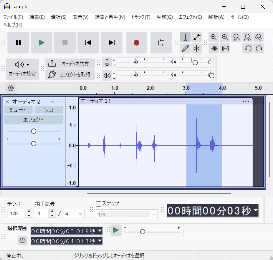This screenshot has width=273, height=260.
Task: Open オーディオ設定 audio setup dropdown
Action: [x=22, y=69]
